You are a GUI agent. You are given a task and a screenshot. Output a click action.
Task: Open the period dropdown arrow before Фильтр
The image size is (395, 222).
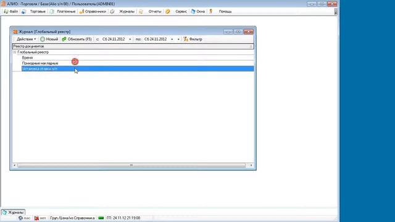coord(178,39)
